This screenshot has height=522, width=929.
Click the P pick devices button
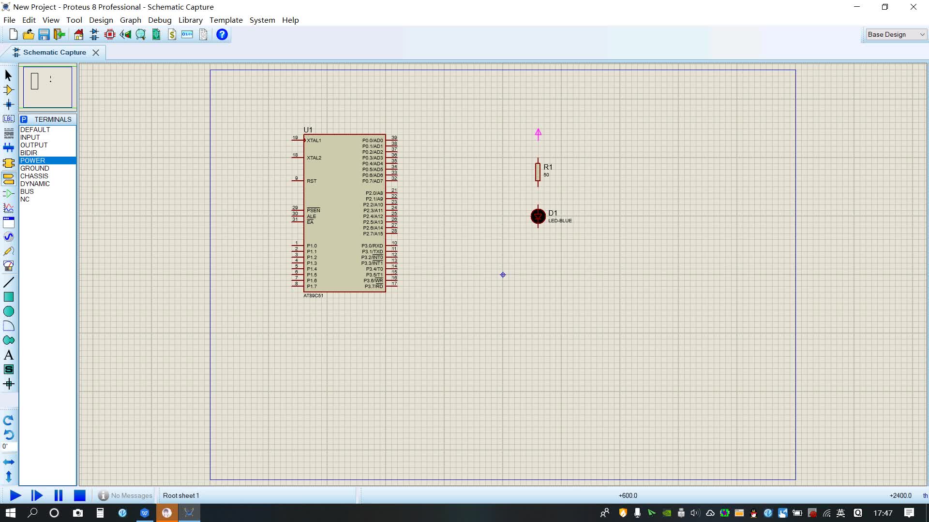point(24,119)
